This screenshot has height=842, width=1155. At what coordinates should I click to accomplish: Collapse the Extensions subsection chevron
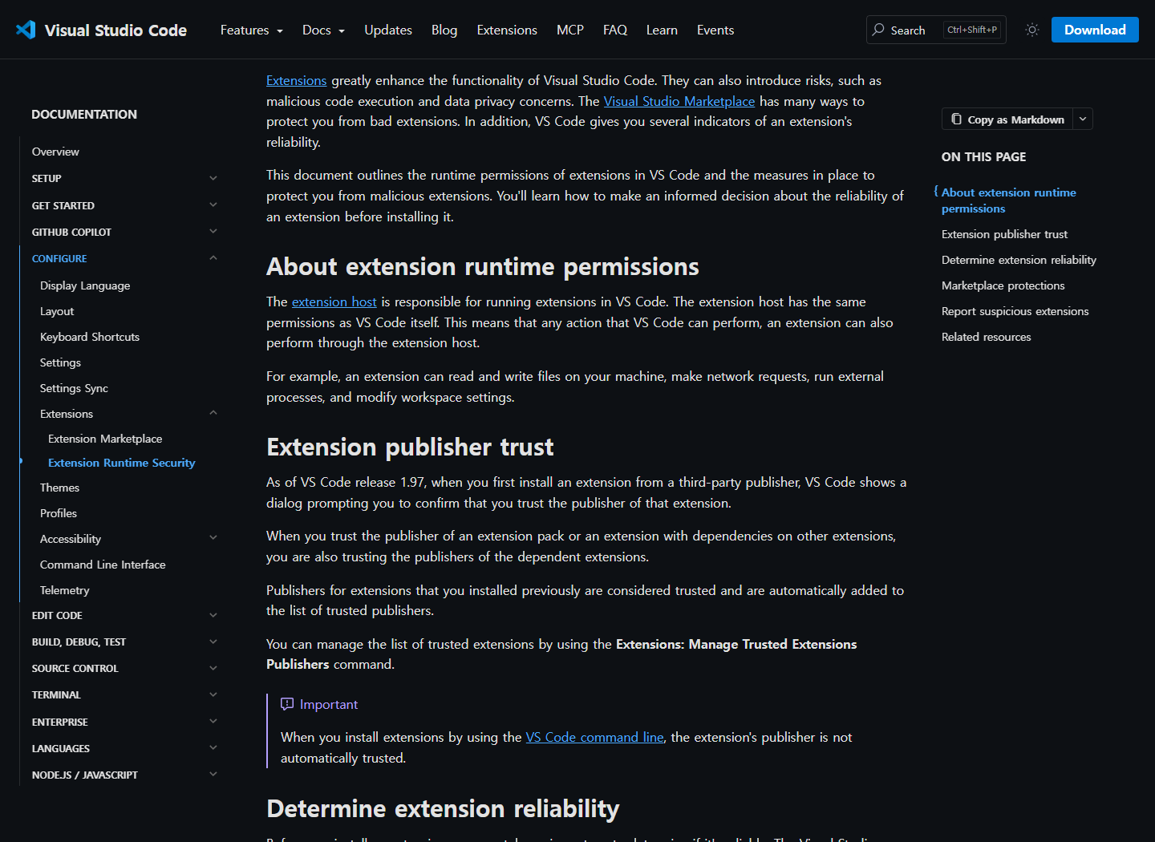coord(213,413)
